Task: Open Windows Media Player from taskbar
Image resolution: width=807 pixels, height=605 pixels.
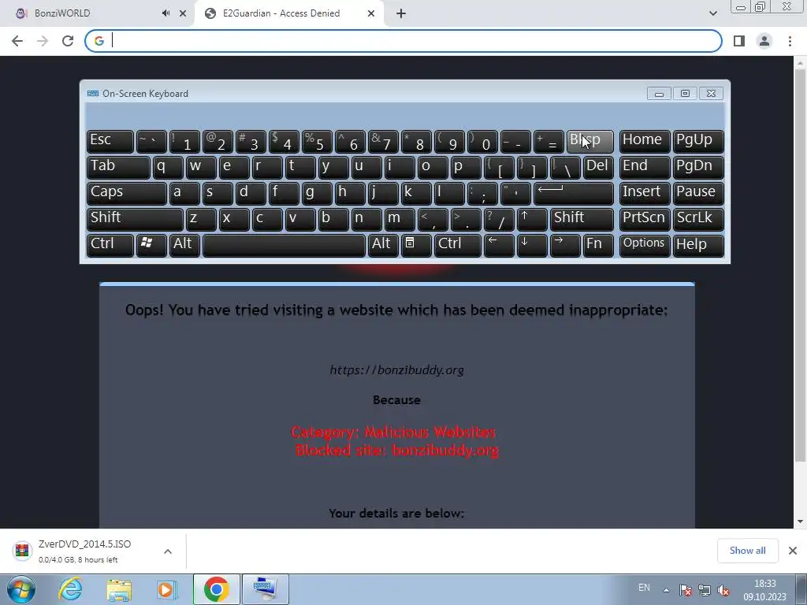Action: (165, 589)
